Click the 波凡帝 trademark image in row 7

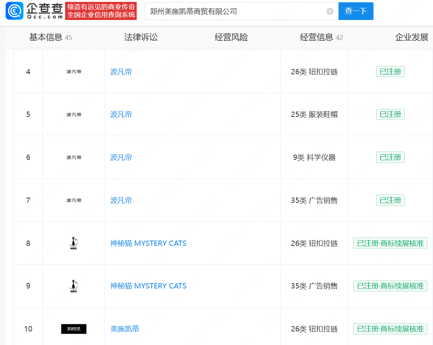coord(74,201)
